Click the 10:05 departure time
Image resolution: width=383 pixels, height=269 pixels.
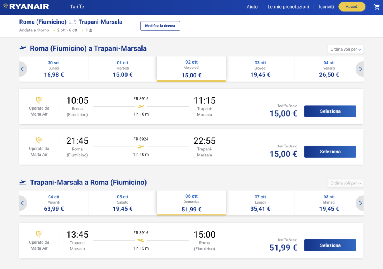[77, 100]
